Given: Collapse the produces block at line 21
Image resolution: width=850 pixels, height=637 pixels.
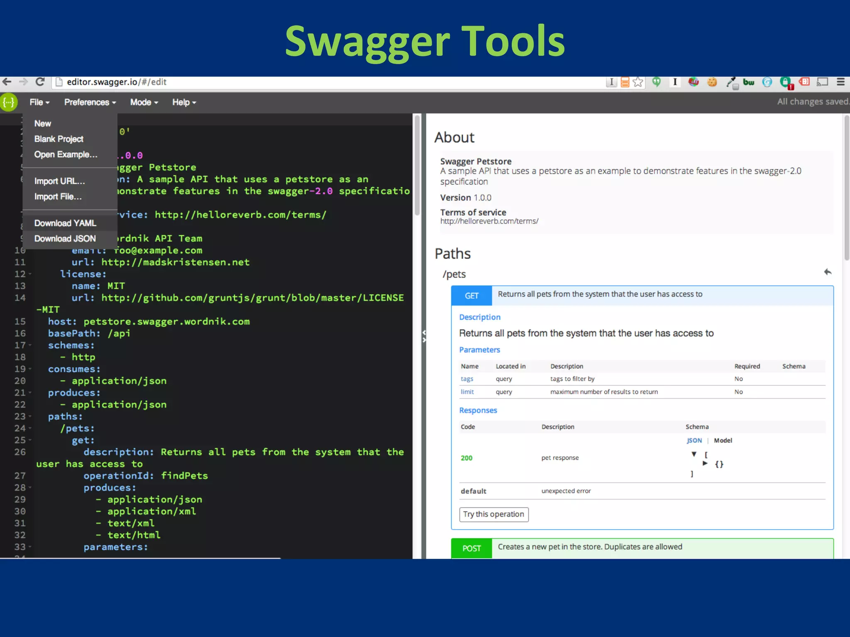Looking at the screenshot, I should (30, 392).
